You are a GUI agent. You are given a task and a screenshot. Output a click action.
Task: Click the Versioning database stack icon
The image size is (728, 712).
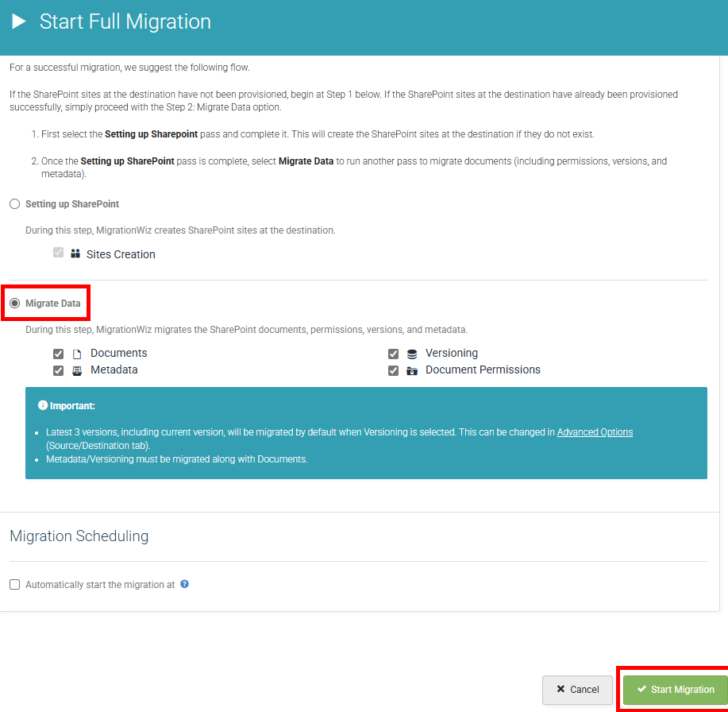tap(412, 354)
